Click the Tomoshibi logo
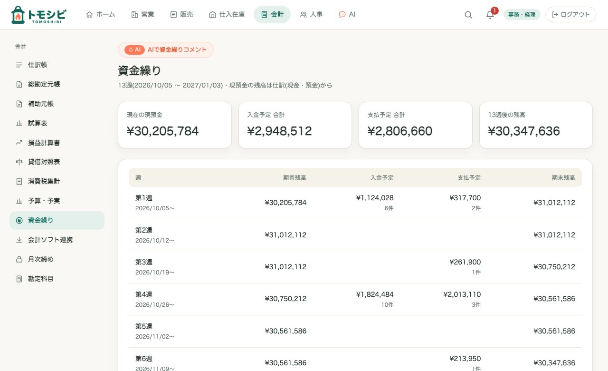608x371 pixels. [x=38, y=15]
